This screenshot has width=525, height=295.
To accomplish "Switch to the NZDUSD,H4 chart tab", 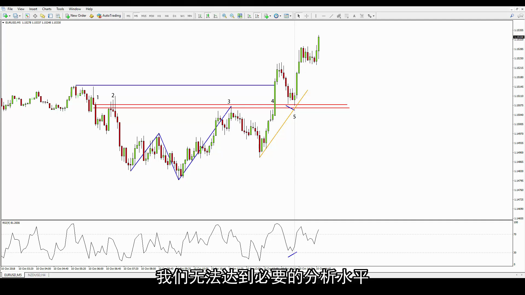I will click(37, 275).
